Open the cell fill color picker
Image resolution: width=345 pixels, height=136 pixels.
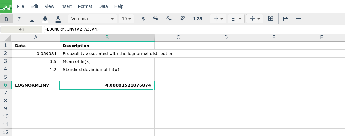tap(45, 19)
